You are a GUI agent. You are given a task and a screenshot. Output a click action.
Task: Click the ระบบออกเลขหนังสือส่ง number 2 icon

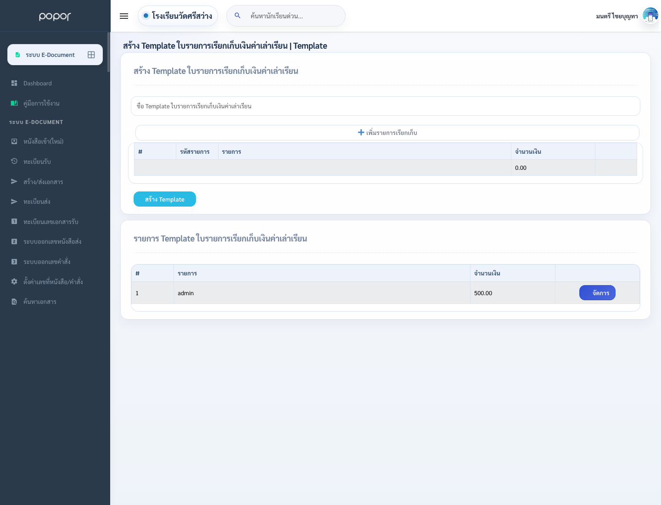point(14,241)
